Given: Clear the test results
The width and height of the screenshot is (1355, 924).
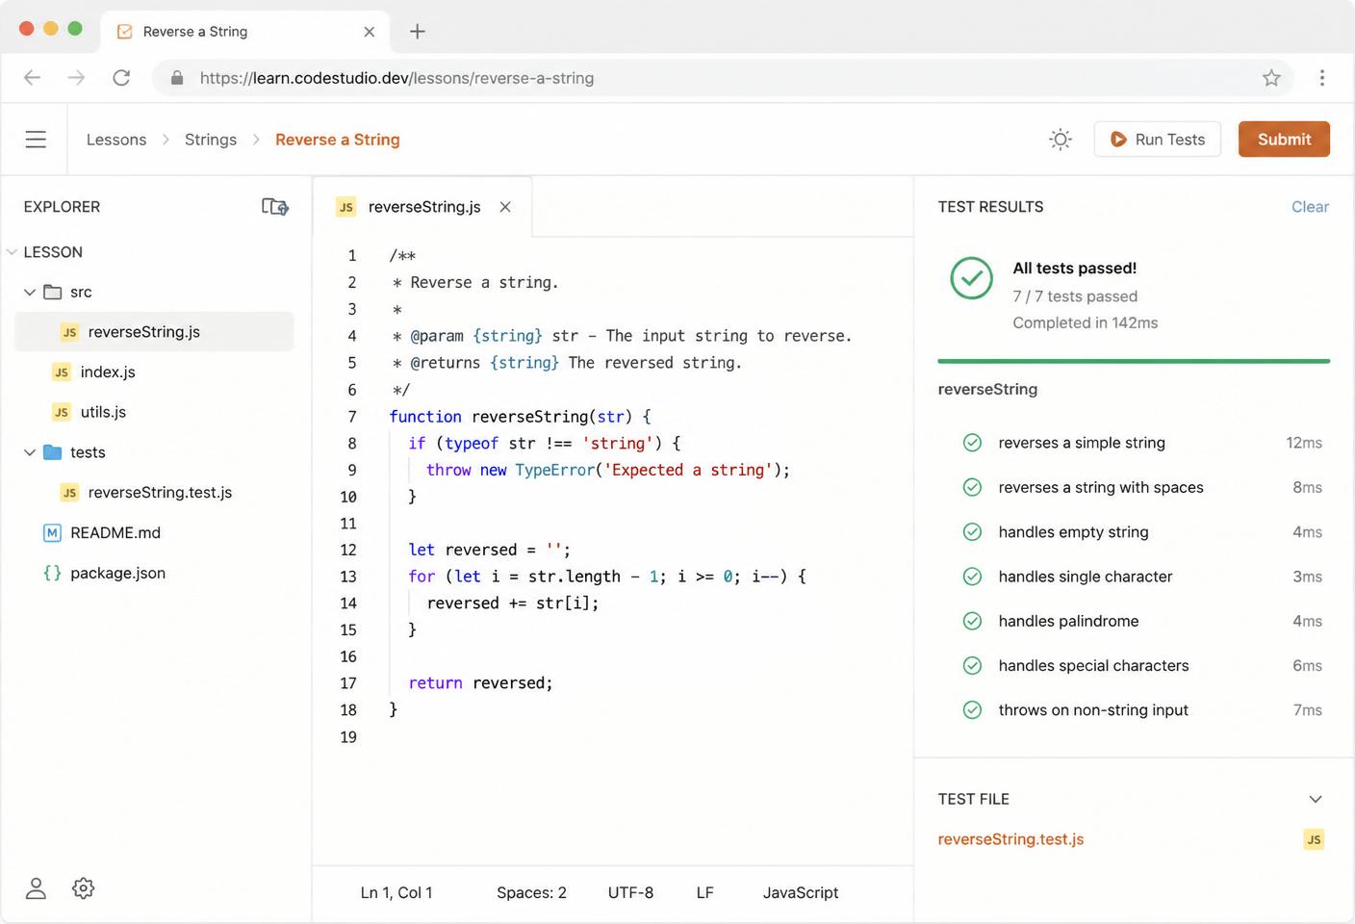Looking at the screenshot, I should [x=1310, y=207].
